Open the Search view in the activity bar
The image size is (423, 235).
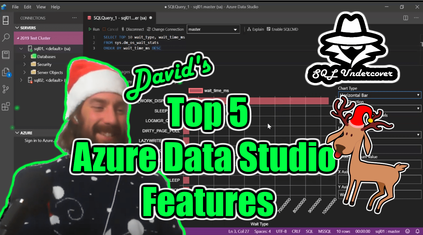click(5, 37)
